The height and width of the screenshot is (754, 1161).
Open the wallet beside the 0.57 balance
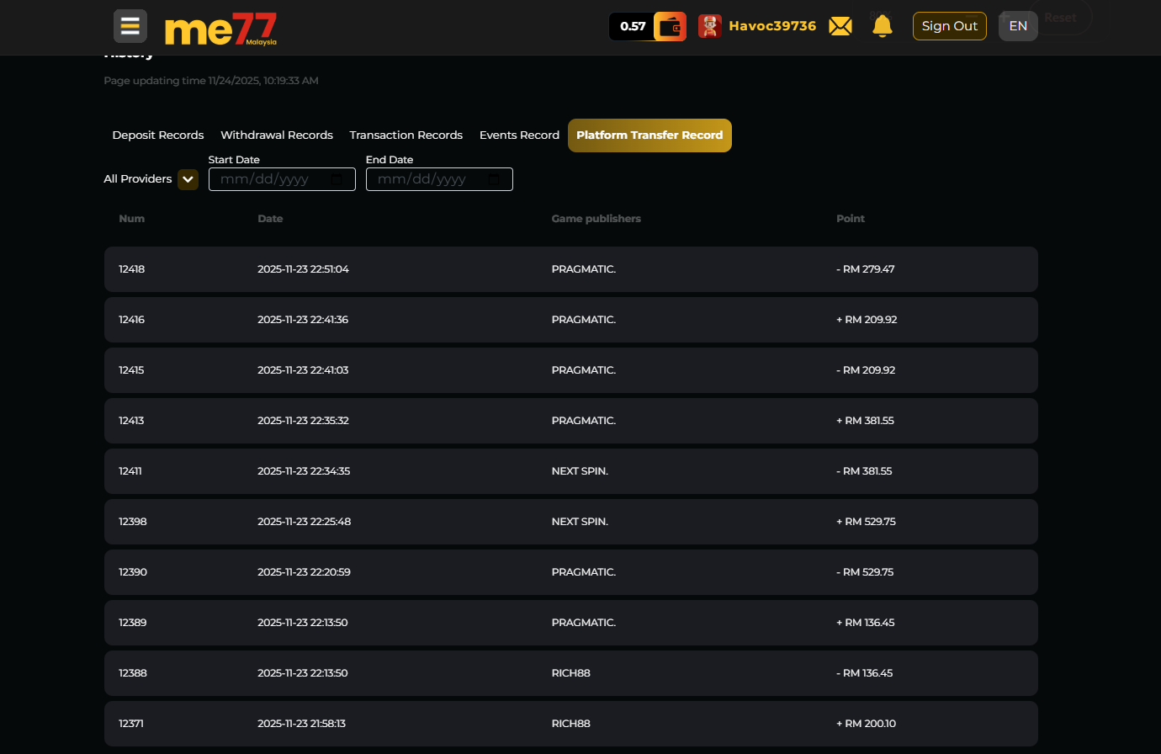pos(669,26)
